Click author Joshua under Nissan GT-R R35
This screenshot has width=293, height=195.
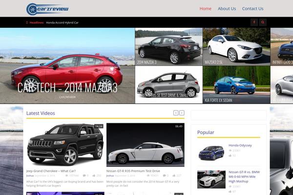110,175
